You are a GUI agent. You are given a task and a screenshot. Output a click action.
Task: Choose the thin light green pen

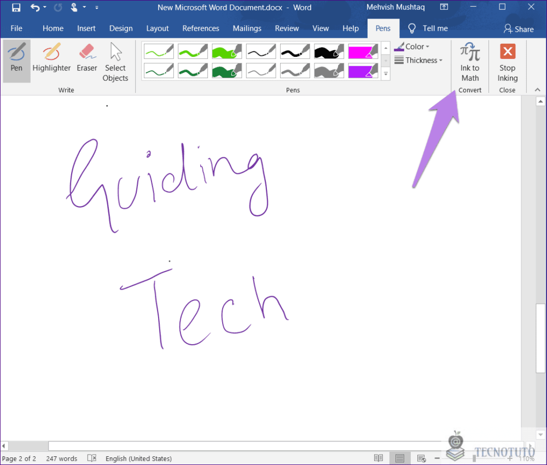(x=159, y=51)
